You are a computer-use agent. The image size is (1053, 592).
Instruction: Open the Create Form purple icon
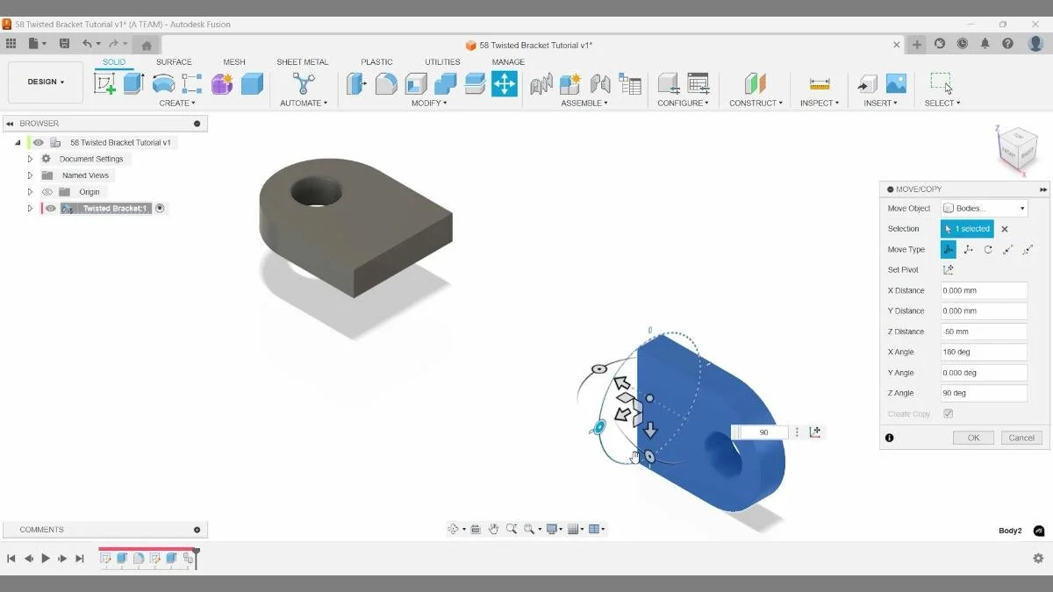tap(222, 84)
